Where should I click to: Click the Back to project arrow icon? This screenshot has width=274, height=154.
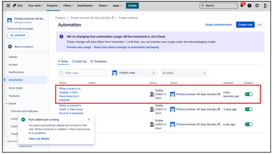[x=10, y=47]
